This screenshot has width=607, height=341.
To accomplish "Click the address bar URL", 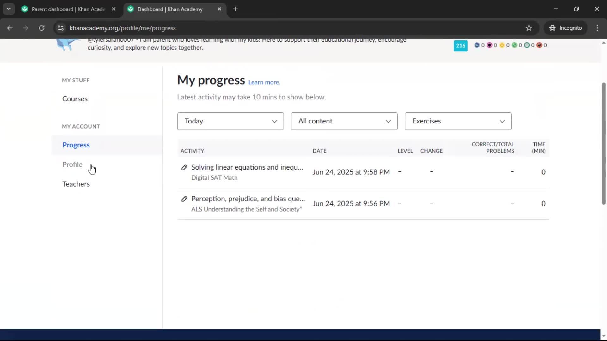I will coord(123,28).
